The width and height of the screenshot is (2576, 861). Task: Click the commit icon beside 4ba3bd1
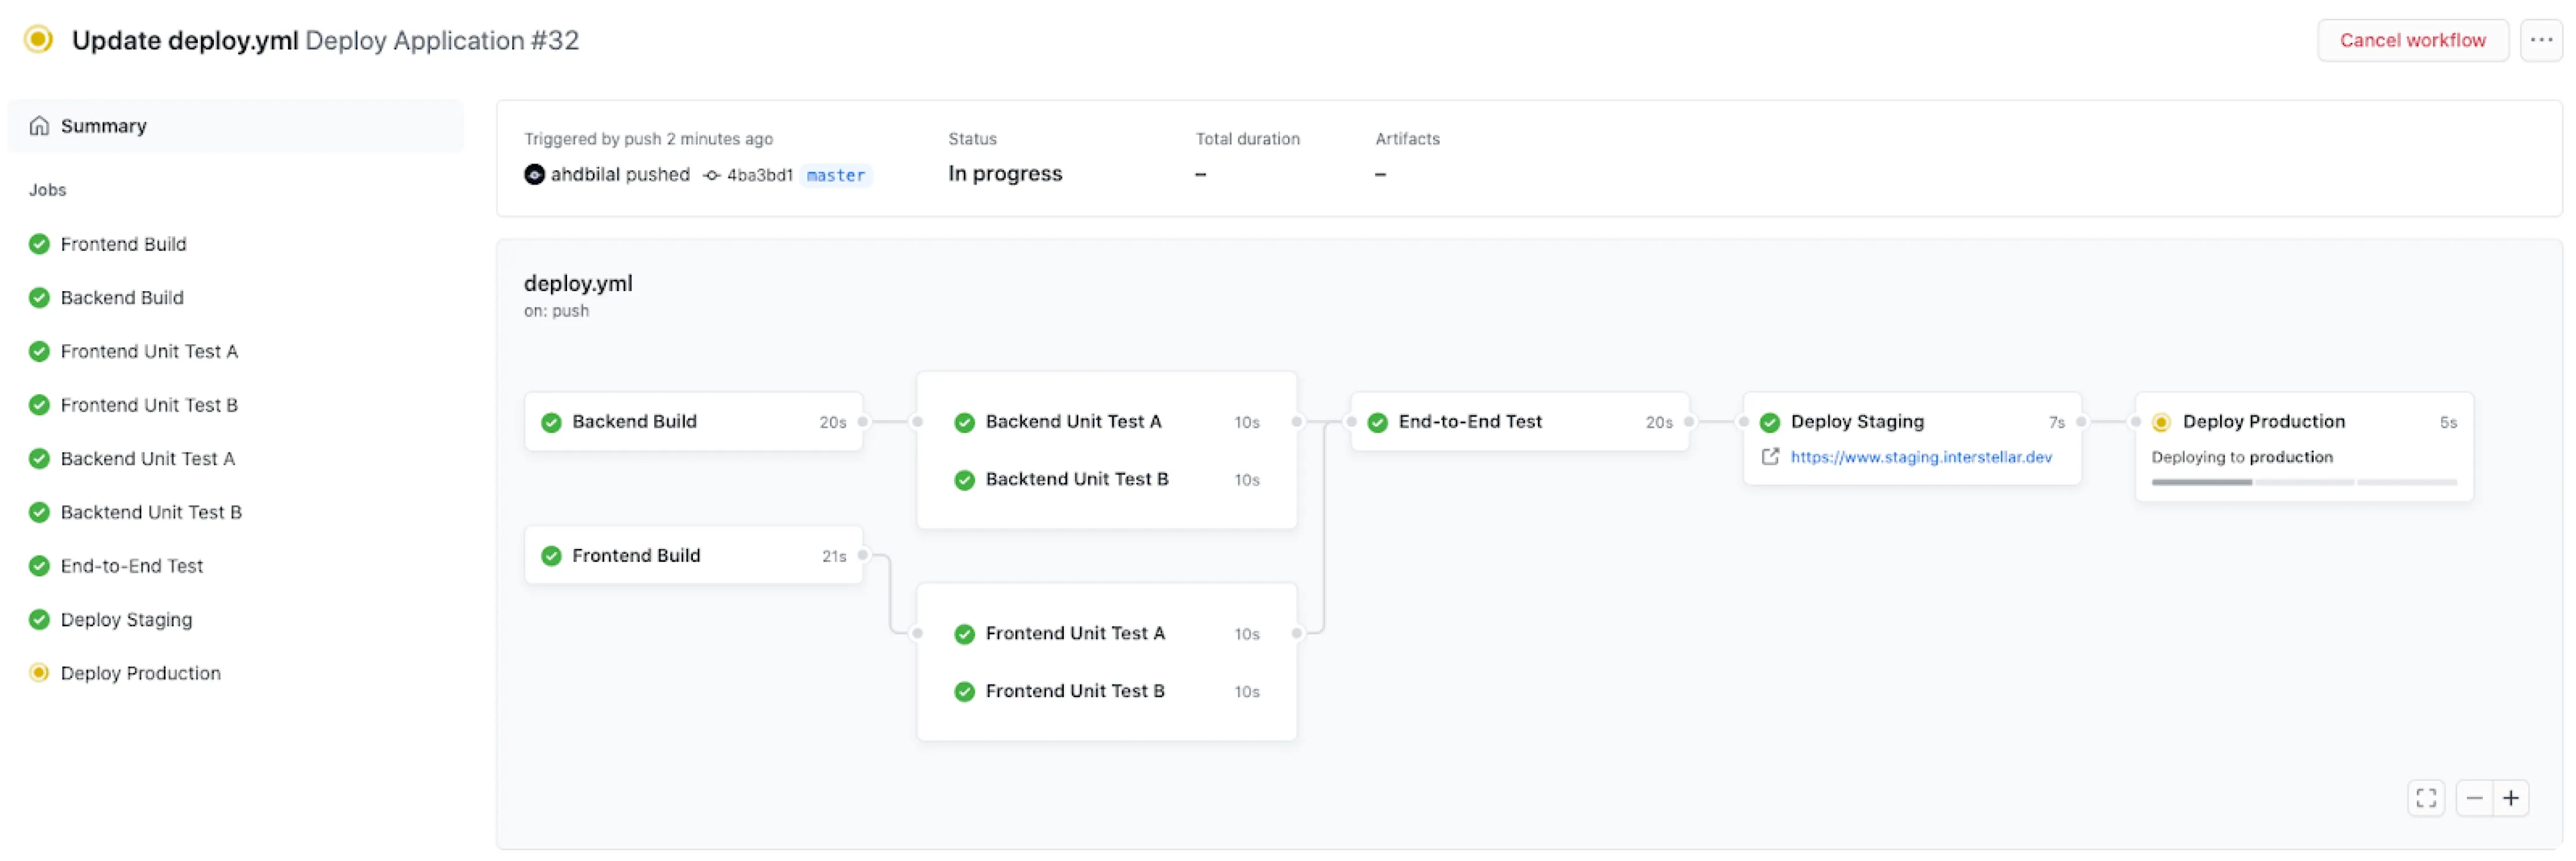click(711, 174)
